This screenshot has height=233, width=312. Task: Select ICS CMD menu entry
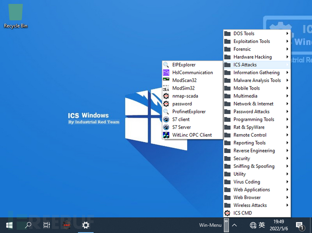coord(242,213)
